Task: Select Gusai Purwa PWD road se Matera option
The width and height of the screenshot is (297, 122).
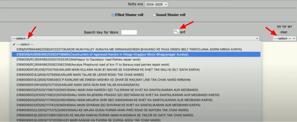Action: point(136,110)
